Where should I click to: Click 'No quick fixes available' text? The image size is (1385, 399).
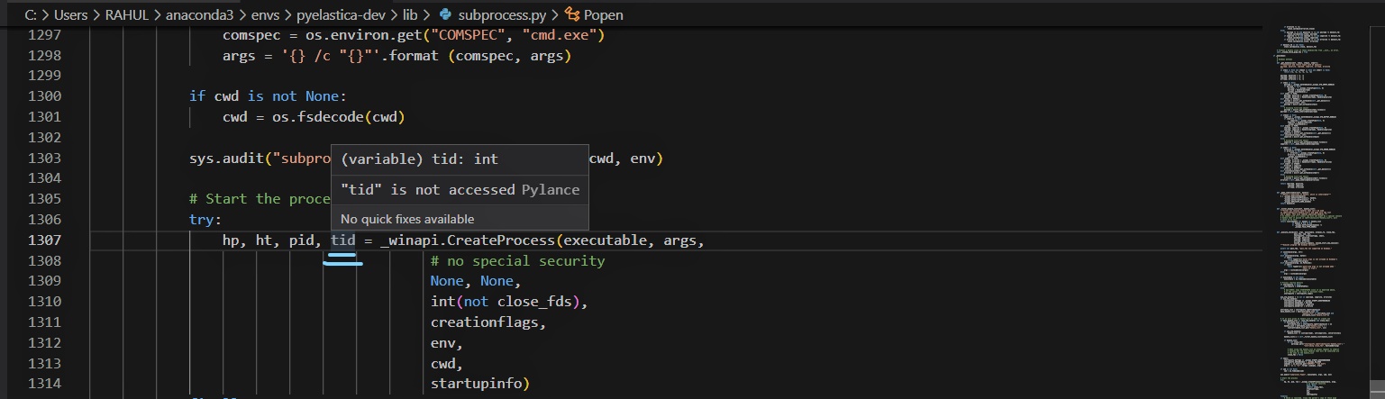[407, 219]
